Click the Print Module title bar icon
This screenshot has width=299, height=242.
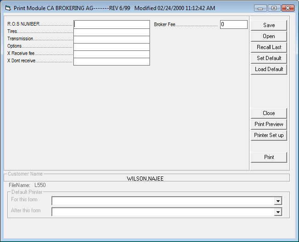(x=8, y=8)
